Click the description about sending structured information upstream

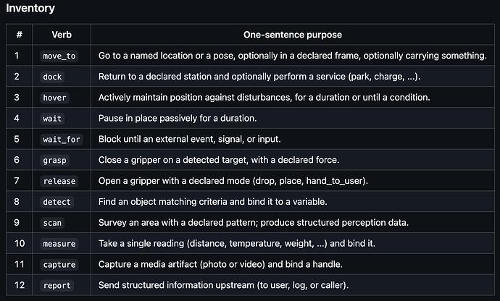tap(223, 285)
